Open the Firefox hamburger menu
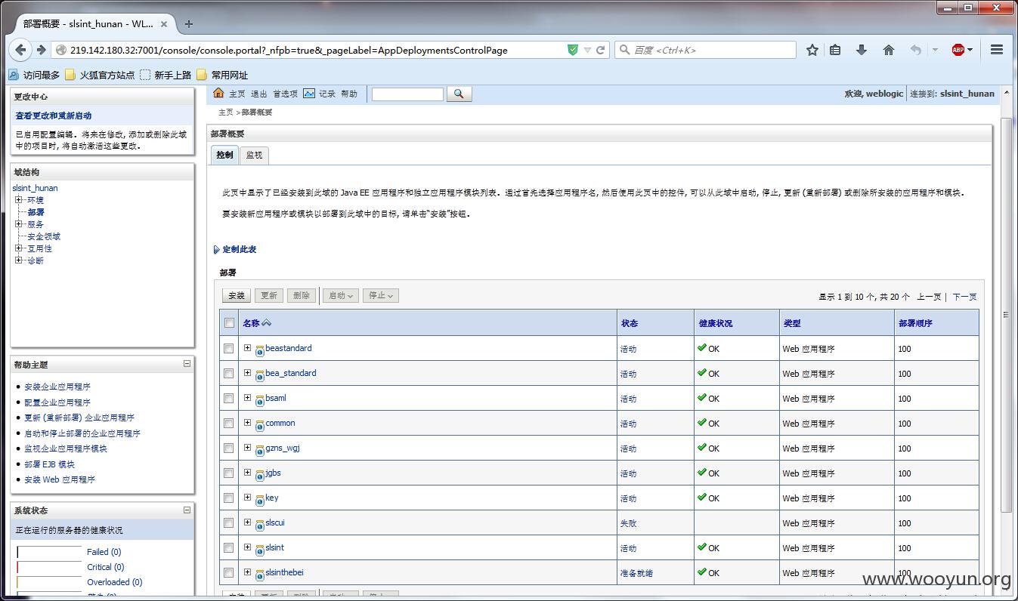Screen dimensions: 1018x601 point(997,50)
